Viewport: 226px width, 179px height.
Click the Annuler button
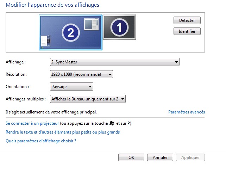coord(160,158)
